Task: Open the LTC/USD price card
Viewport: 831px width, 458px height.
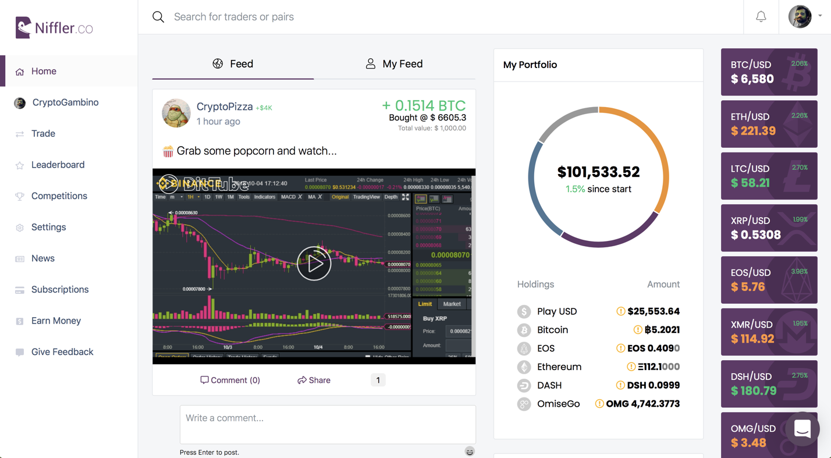Action: (769, 176)
